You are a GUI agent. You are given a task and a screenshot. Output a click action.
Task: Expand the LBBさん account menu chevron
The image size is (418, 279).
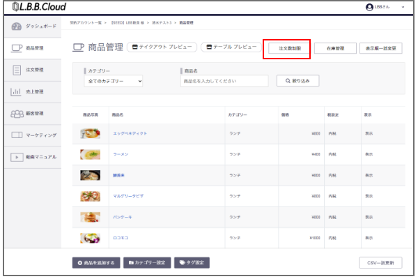point(403,7)
